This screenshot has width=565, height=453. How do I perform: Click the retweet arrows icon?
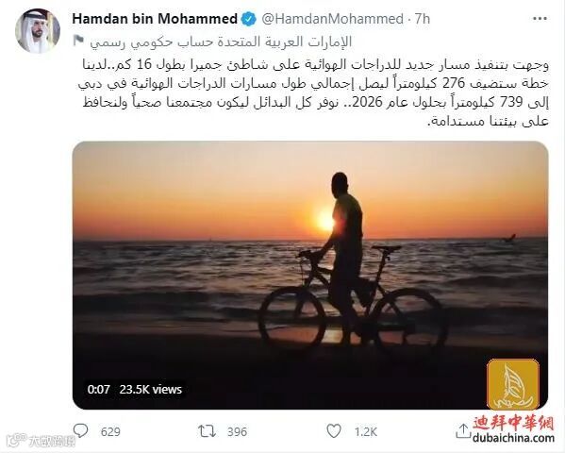pos(208,431)
